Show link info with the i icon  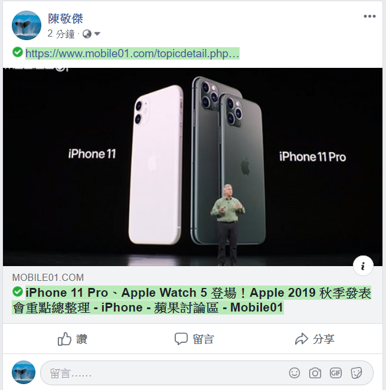pos(363,266)
